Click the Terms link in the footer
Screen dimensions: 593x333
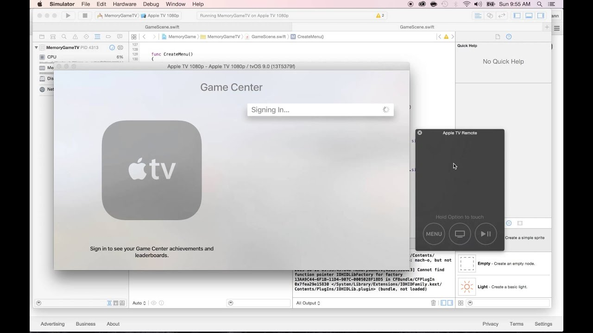(517, 324)
